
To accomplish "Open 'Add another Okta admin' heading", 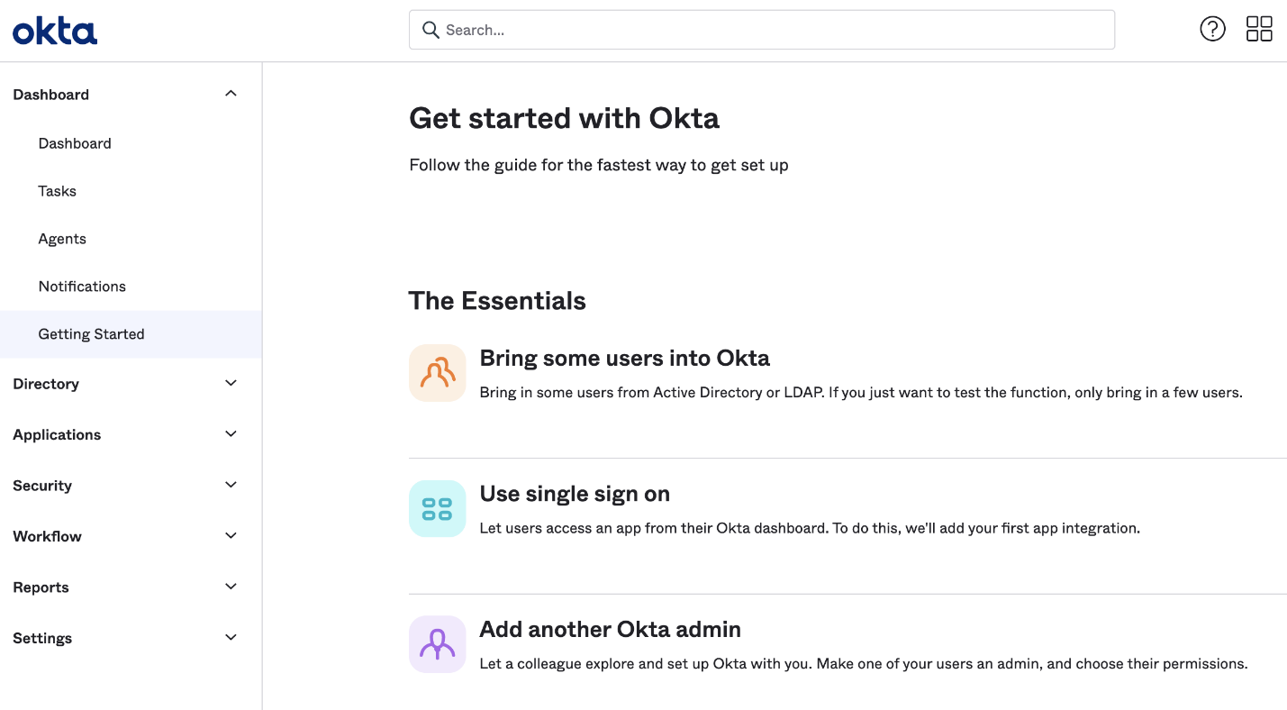I will (x=610, y=629).
